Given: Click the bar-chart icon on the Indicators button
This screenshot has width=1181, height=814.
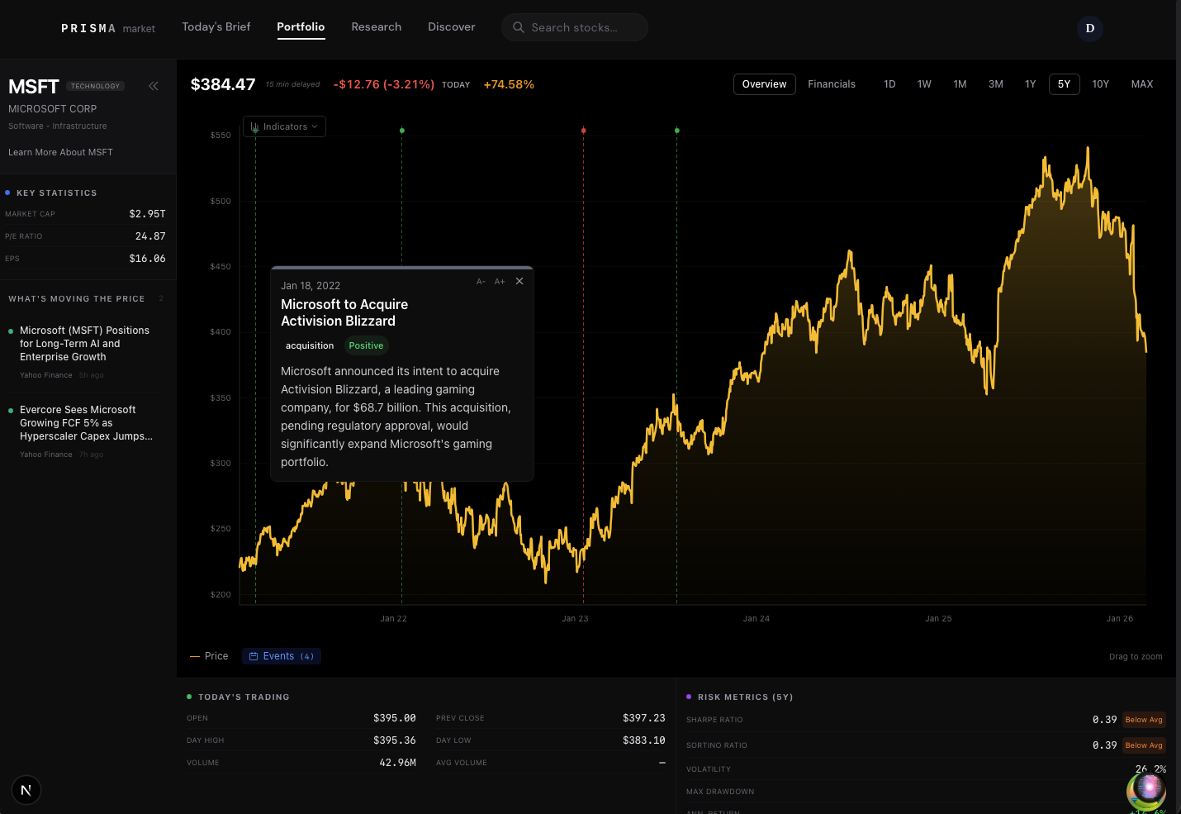Looking at the screenshot, I should click(255, 126).
